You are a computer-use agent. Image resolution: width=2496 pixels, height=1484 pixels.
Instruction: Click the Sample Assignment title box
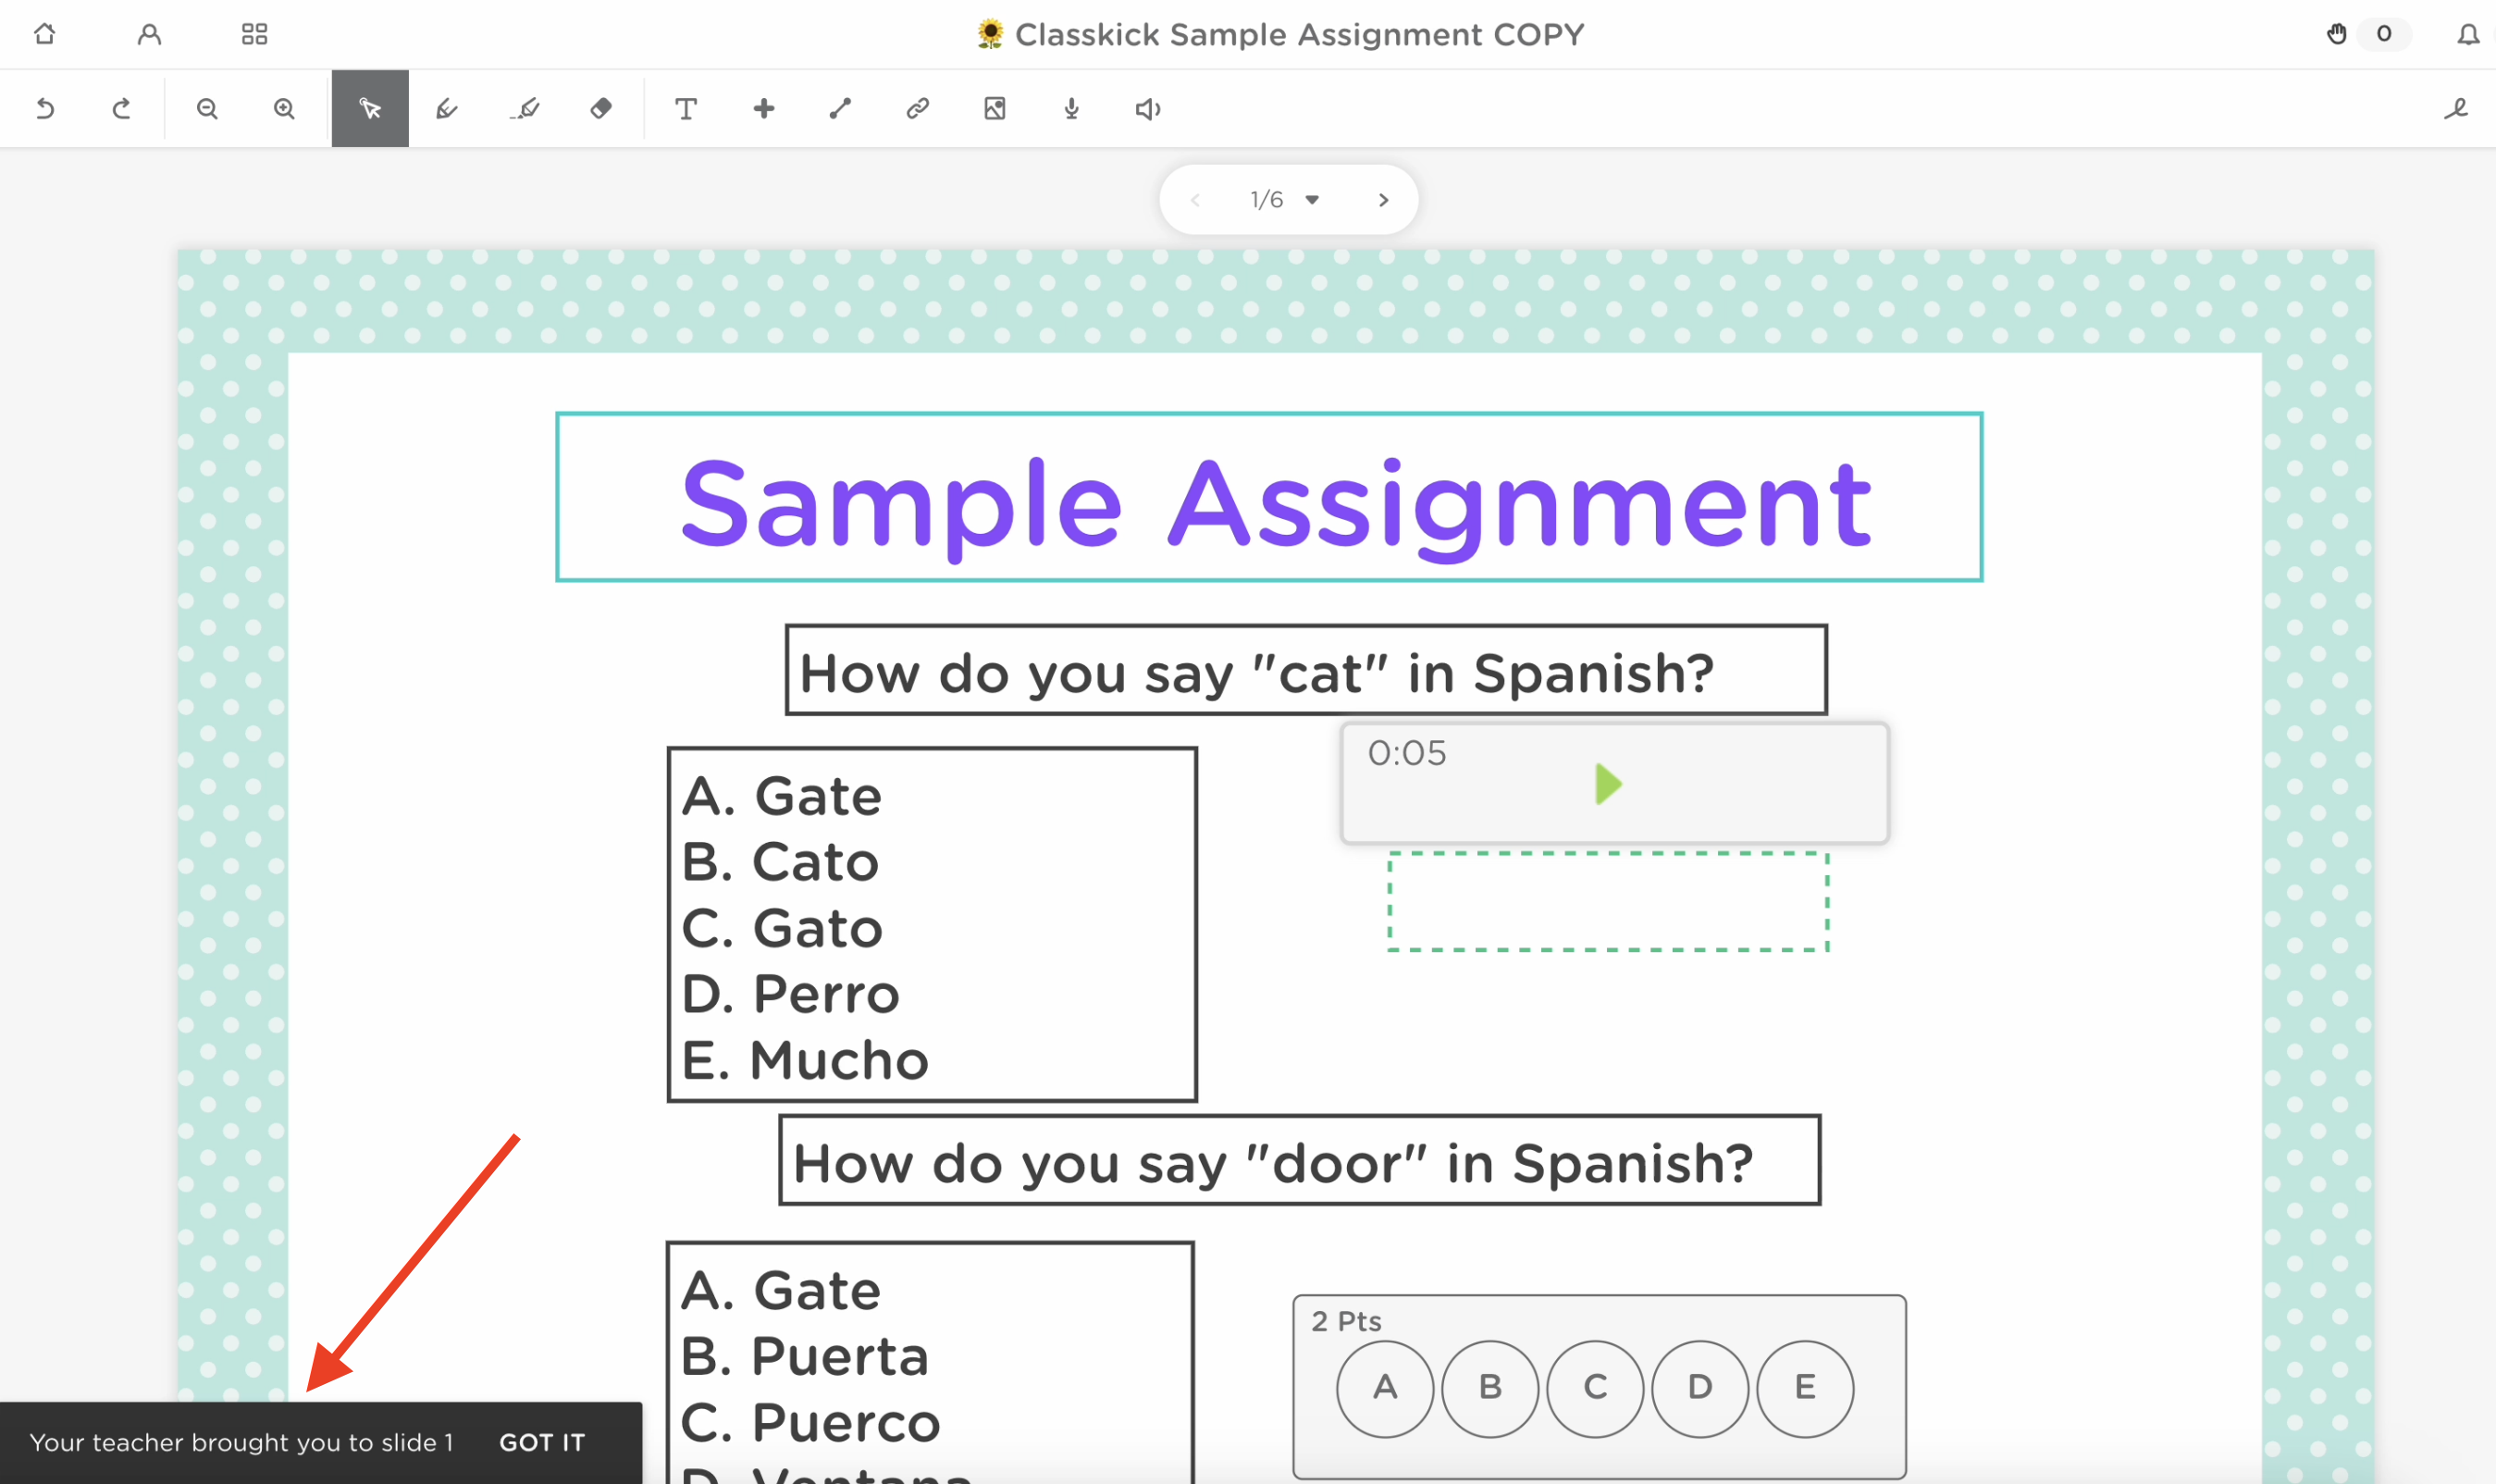coord(1269,496)
